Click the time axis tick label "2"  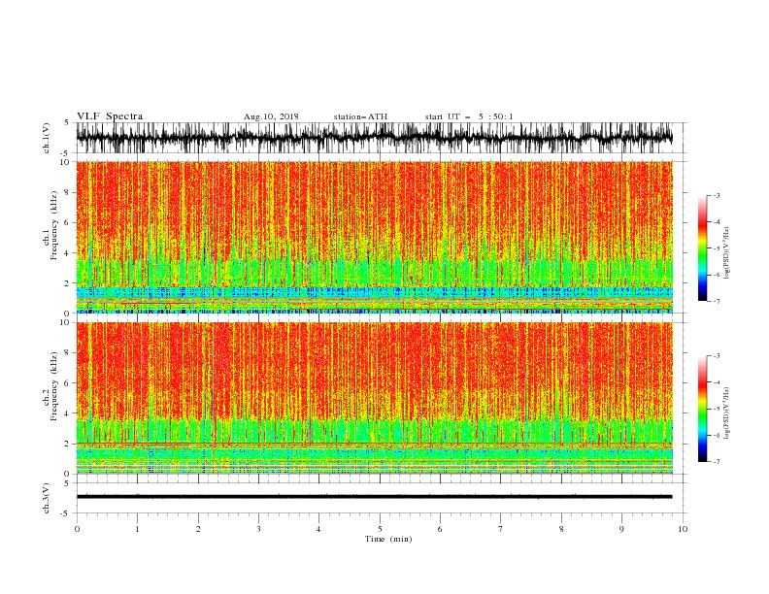198,529
